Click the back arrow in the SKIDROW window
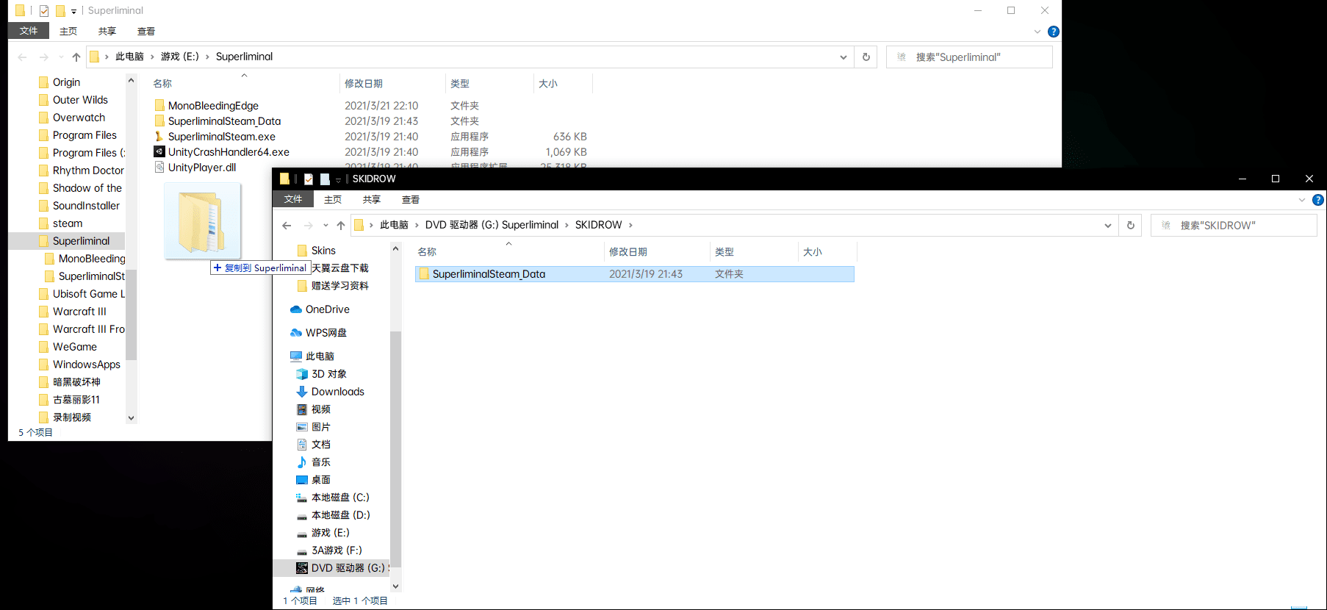Screen dimensions: 1327x610 tap(287, 226)
